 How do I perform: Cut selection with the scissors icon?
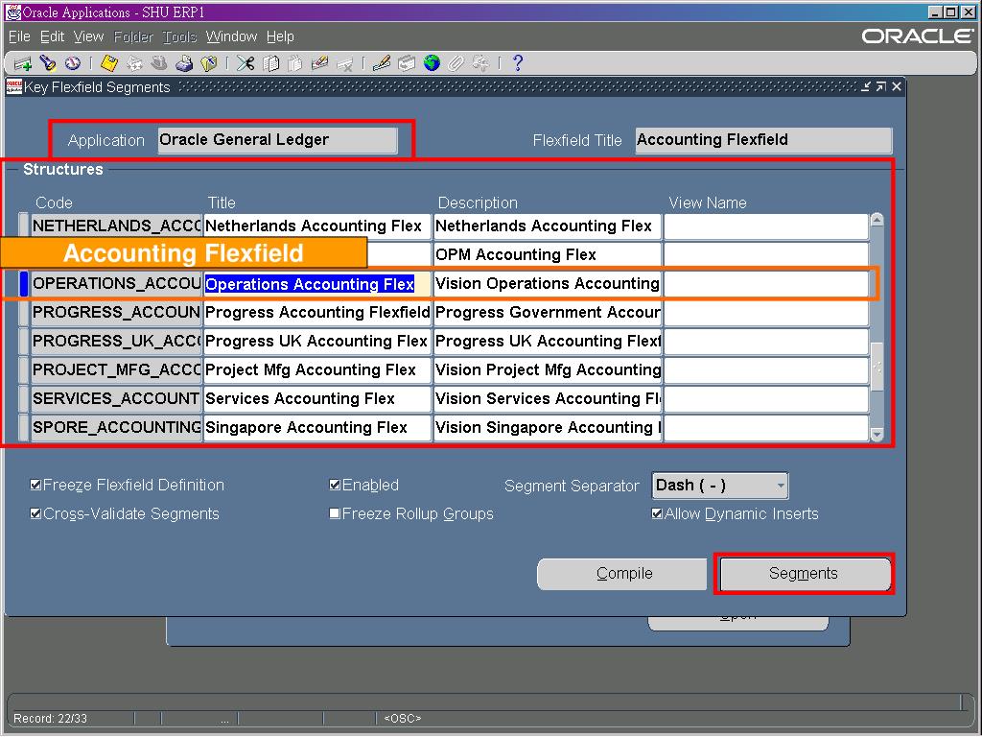coord(245,63)
